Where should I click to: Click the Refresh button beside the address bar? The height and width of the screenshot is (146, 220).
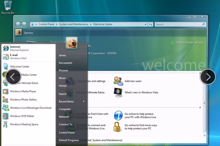[150, 24]
